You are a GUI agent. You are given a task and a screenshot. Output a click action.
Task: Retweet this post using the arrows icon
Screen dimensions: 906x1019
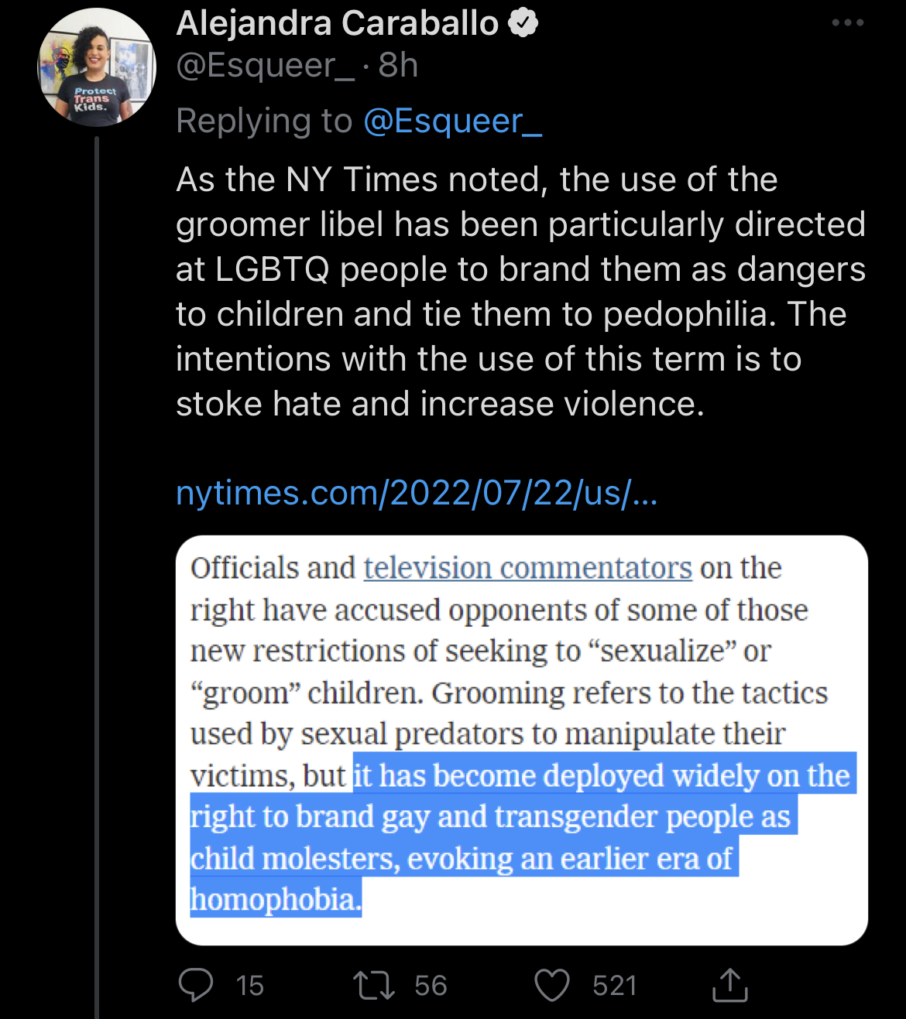tap(374, 985)
